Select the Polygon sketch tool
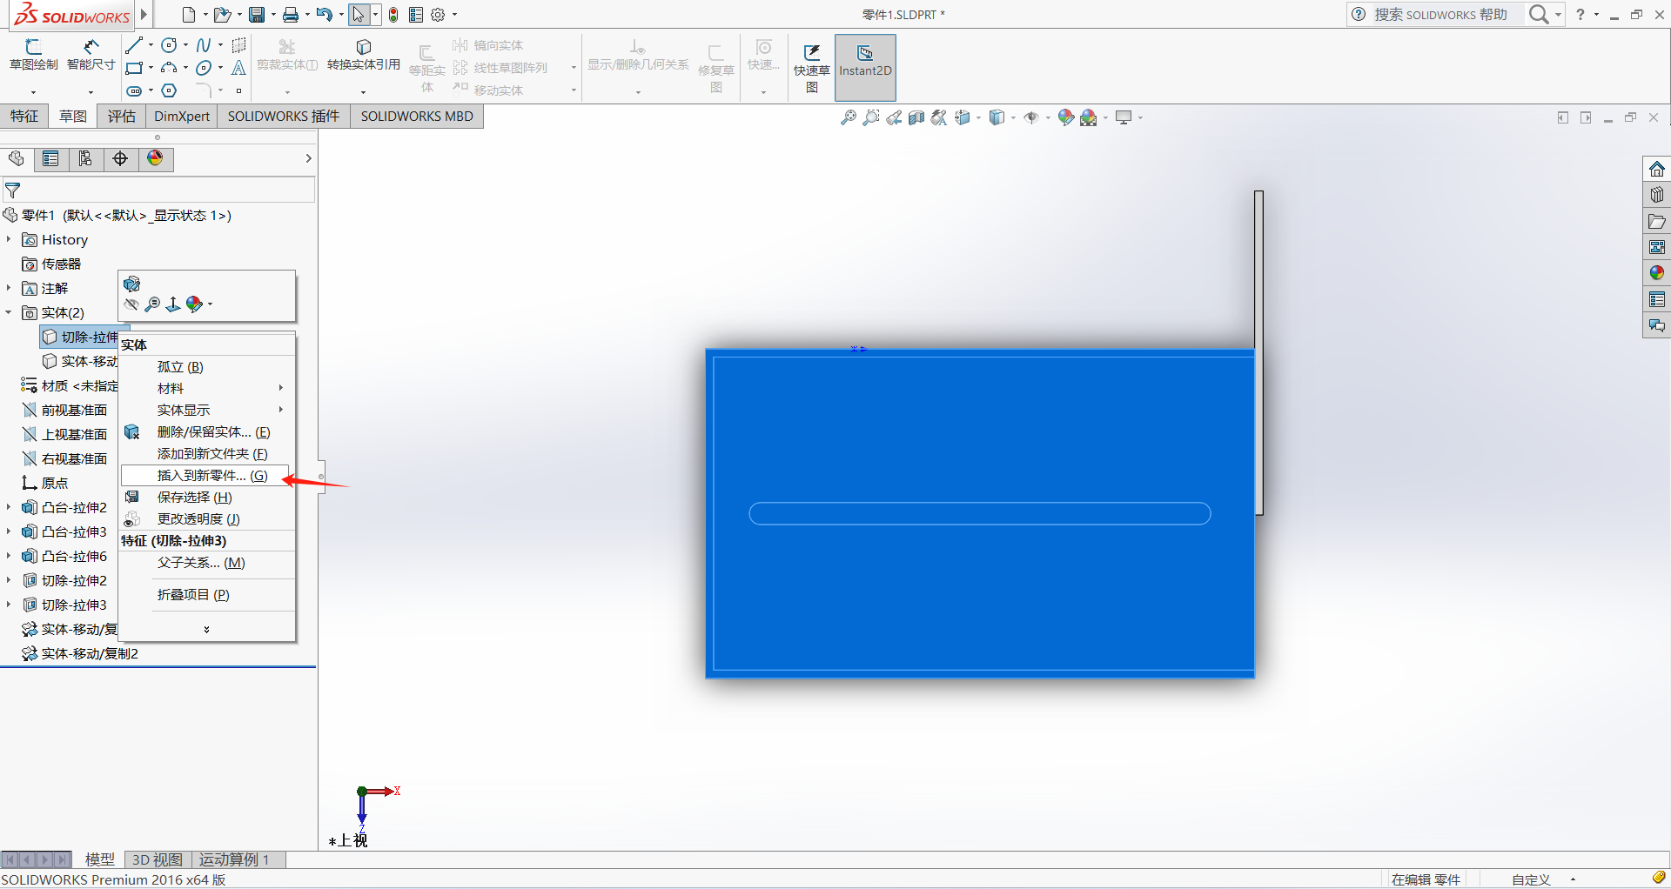Image resolution: width=1671 pixels, height=889 pixels. pyautogui.click(x=170, y=90)
